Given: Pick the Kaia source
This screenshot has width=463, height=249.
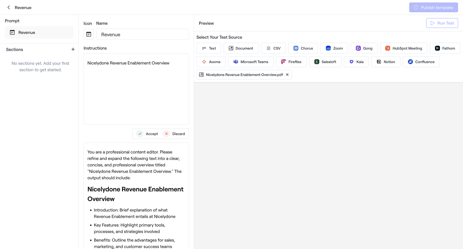Looking at the screenshot, I should coord(356,62).
